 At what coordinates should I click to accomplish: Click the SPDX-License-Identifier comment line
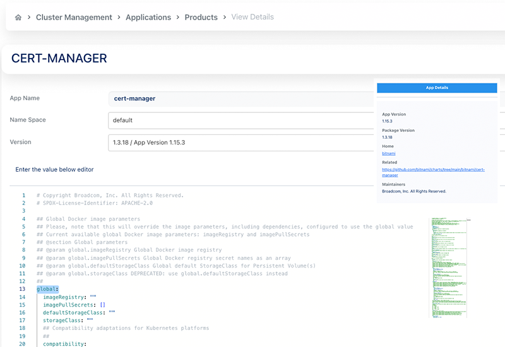pyautogui.click(x=94, y=203)
